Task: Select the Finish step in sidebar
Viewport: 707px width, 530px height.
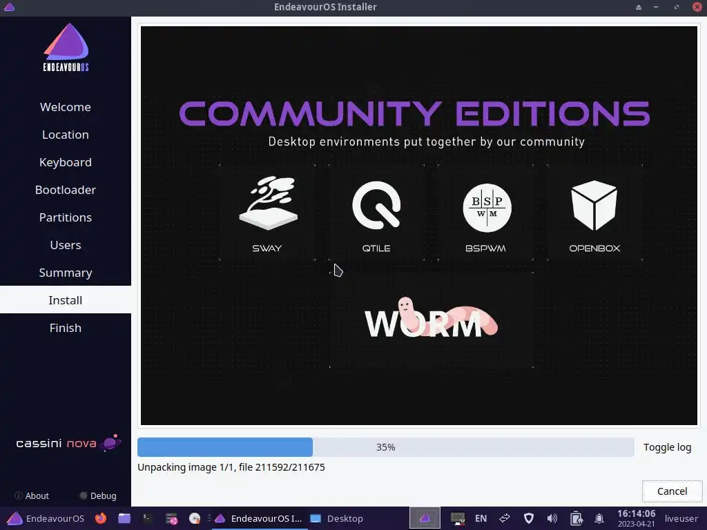Action: tap(66, 328)
